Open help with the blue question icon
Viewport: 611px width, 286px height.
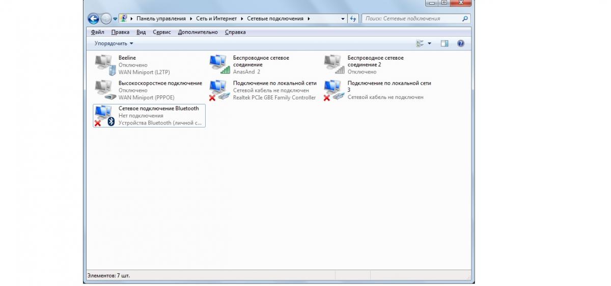coord(461,44)
